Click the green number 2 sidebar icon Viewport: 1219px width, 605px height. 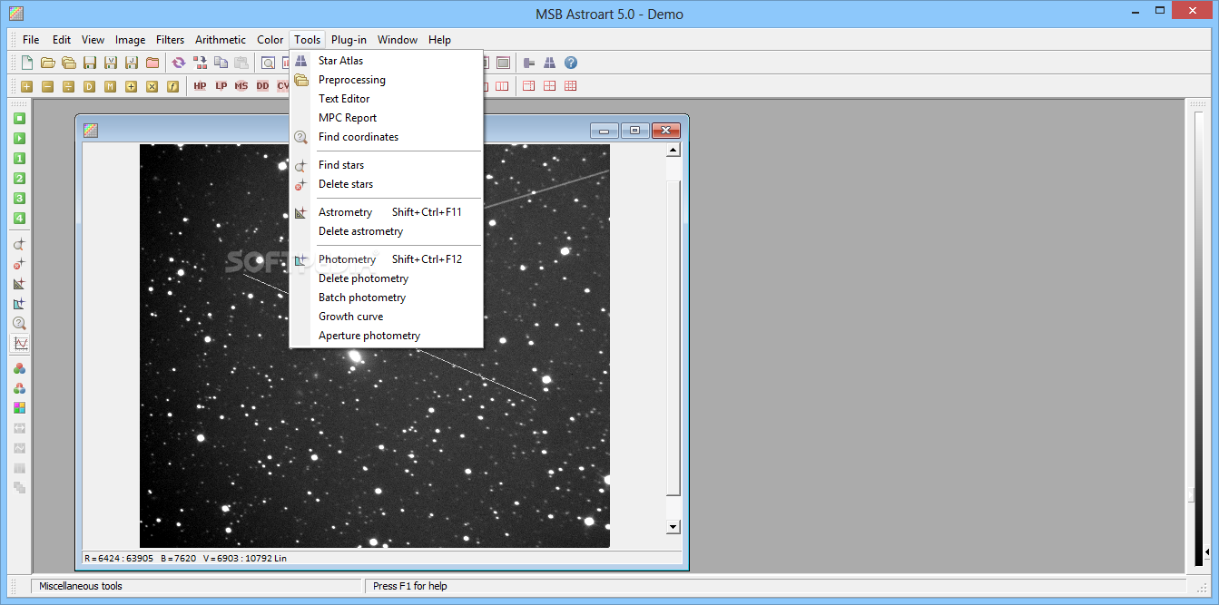click(19, 179)
